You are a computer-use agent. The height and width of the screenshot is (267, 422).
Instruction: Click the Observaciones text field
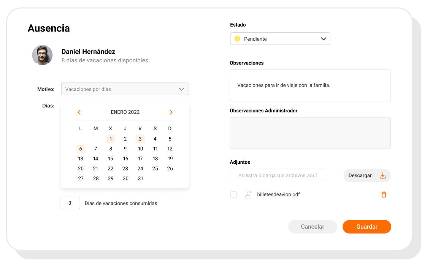tap(310, 85)
